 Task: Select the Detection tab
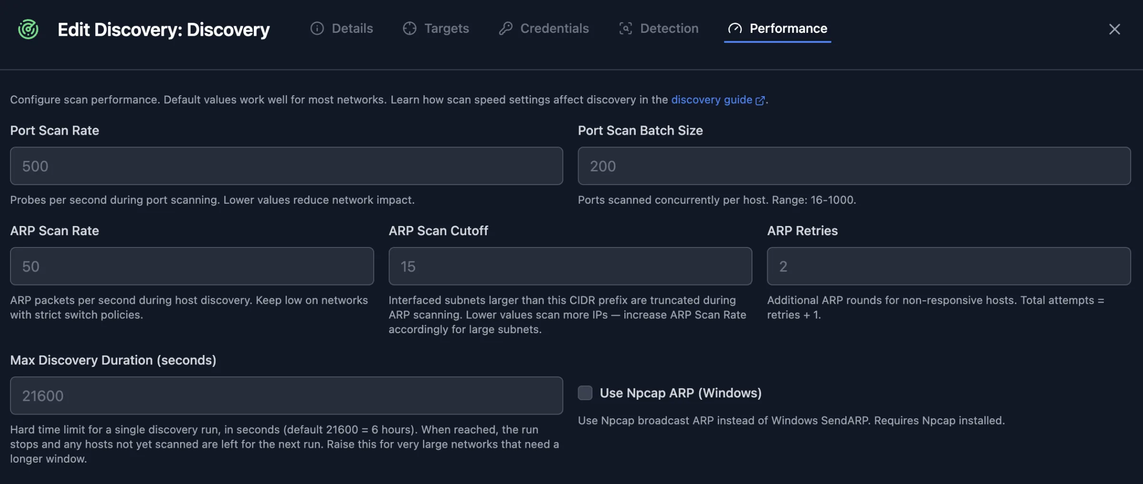tap(659, 29)
